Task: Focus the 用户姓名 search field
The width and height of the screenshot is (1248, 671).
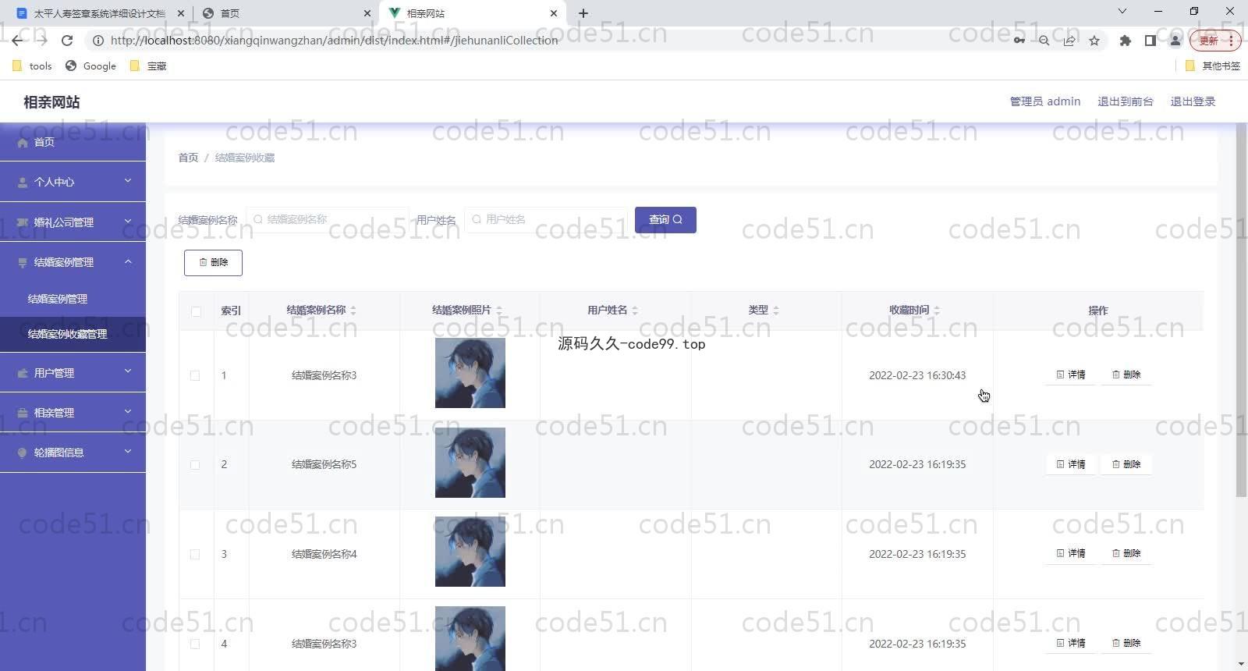Action: click(x=546, y=220)
